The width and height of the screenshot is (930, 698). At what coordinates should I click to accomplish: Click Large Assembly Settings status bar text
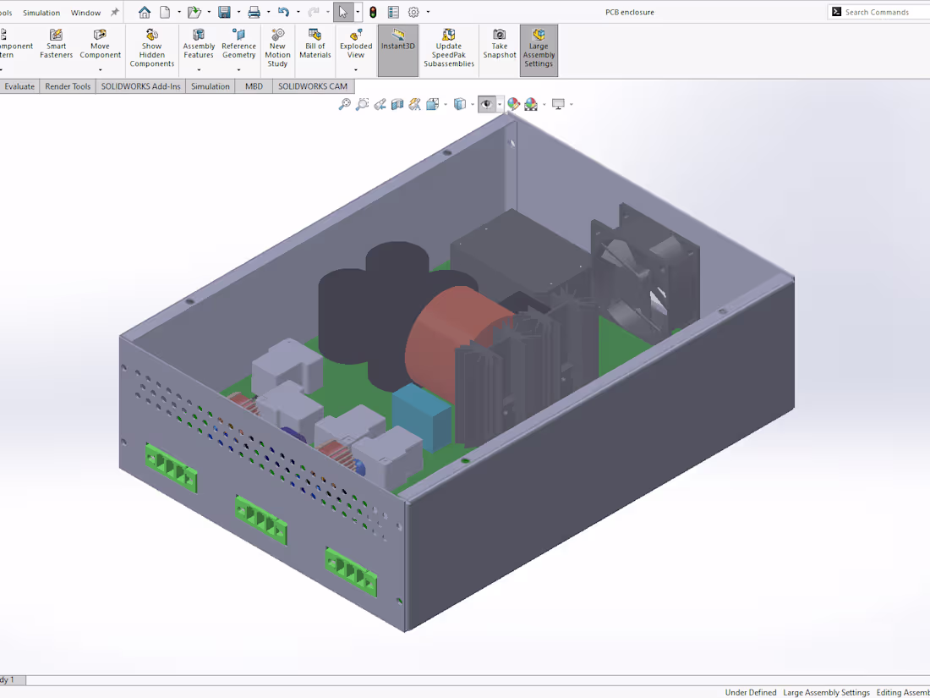tap(826, 692)
